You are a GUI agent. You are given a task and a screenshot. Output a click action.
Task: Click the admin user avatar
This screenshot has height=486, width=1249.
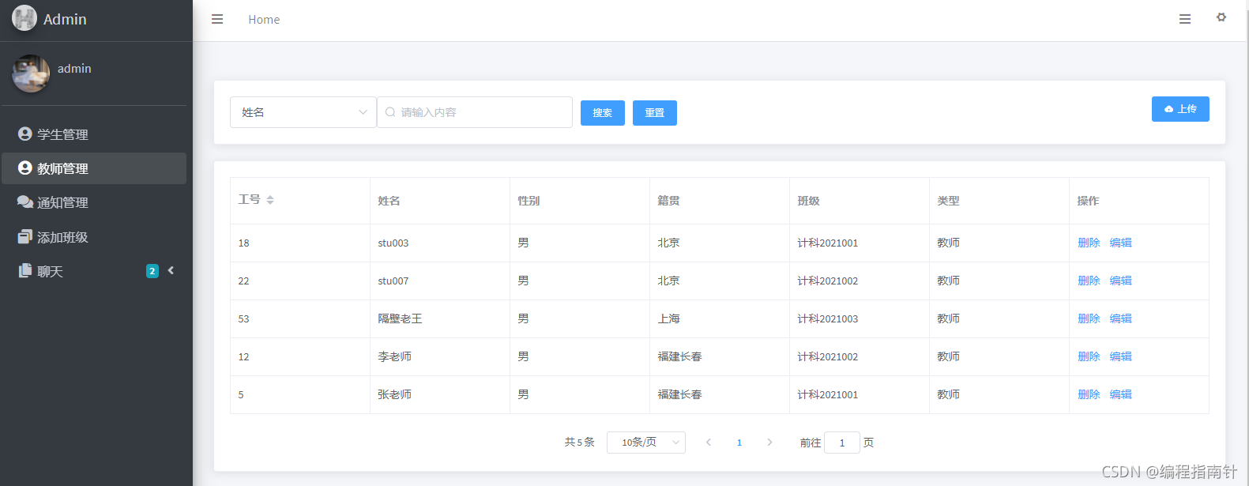click(31, 73)
